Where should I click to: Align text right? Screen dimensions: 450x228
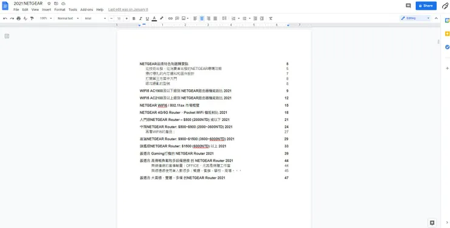209,18
